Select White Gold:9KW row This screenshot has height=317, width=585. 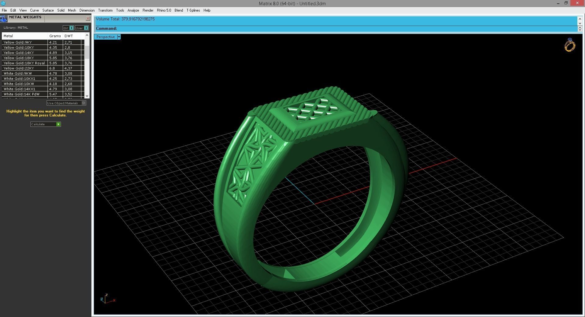43,73
